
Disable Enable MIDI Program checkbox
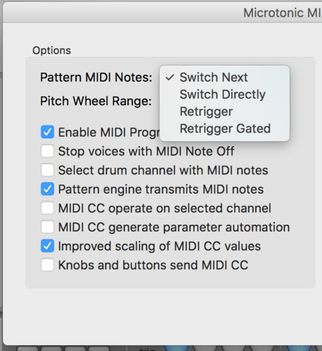(x=47, y=132)
